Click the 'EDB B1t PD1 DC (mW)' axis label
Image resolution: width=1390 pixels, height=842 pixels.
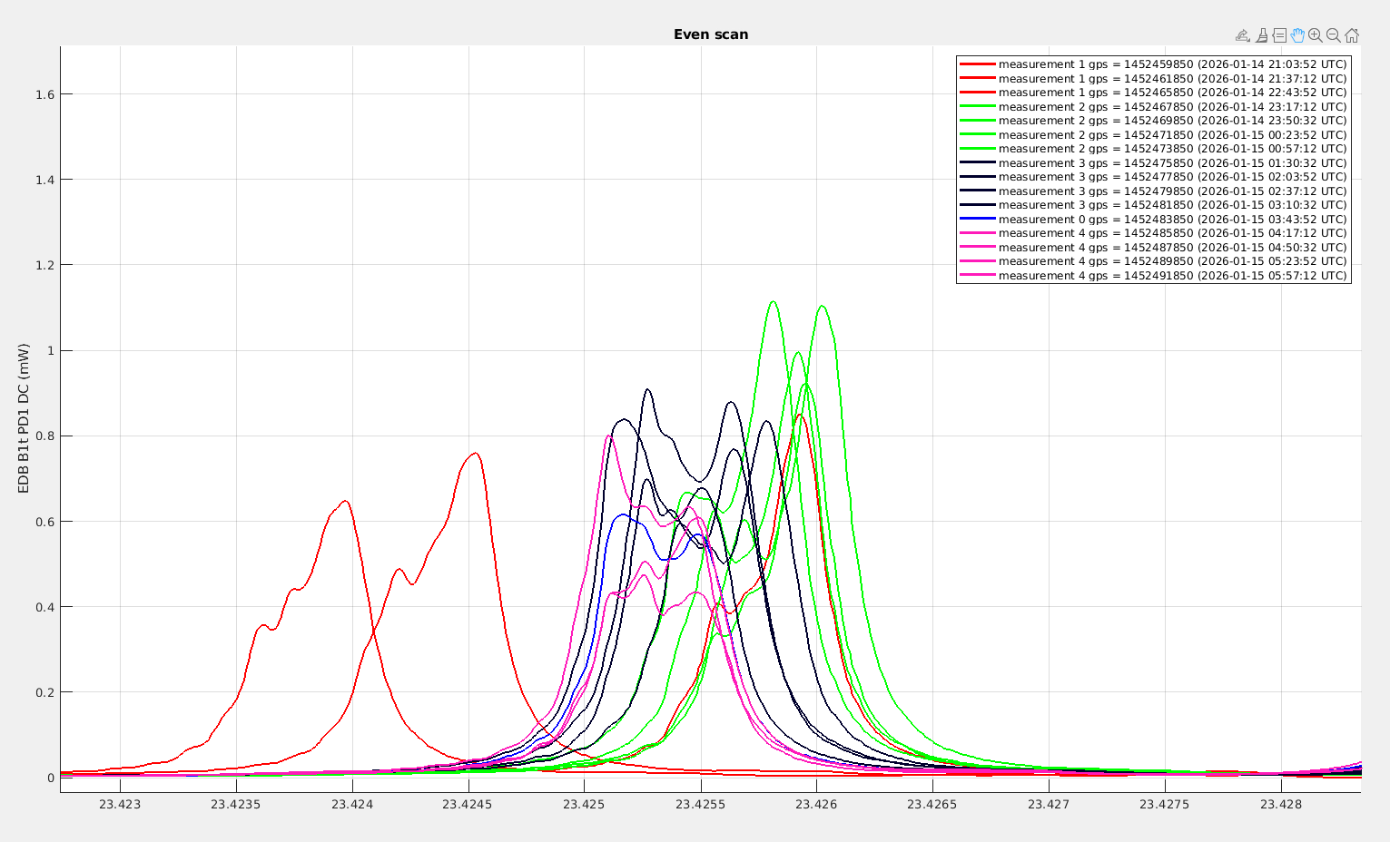click(24, 418)
